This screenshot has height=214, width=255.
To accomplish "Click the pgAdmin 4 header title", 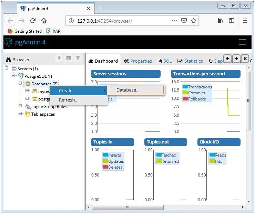I will click(x=30, y=42).
